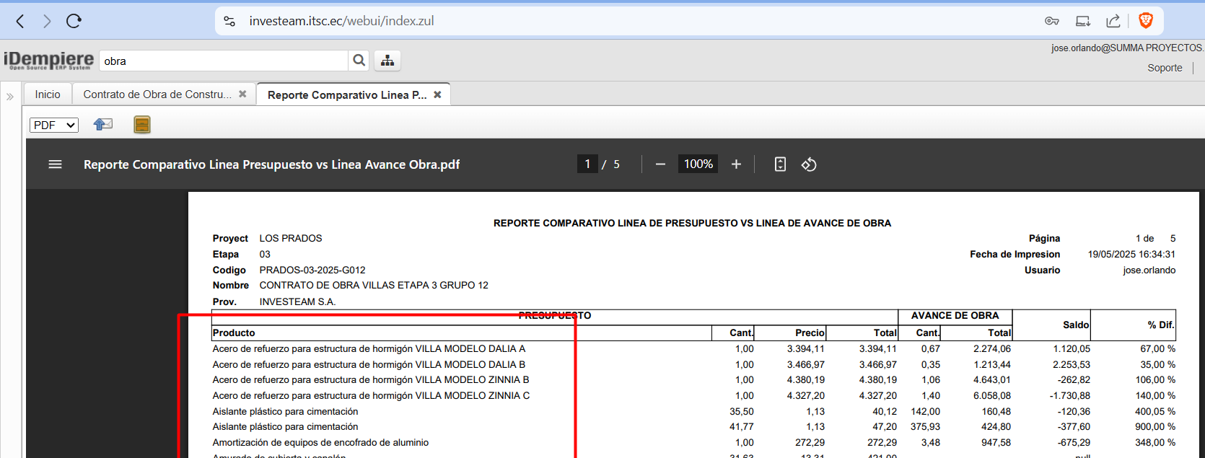The image size is (1205, 458).
Task: Open the iDempiere menu tree icon
Action: coord(387,61)
